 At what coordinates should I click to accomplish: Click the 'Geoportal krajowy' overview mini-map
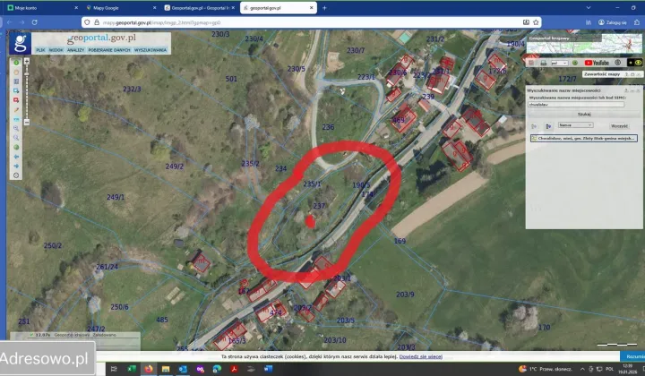coord(584,44)
